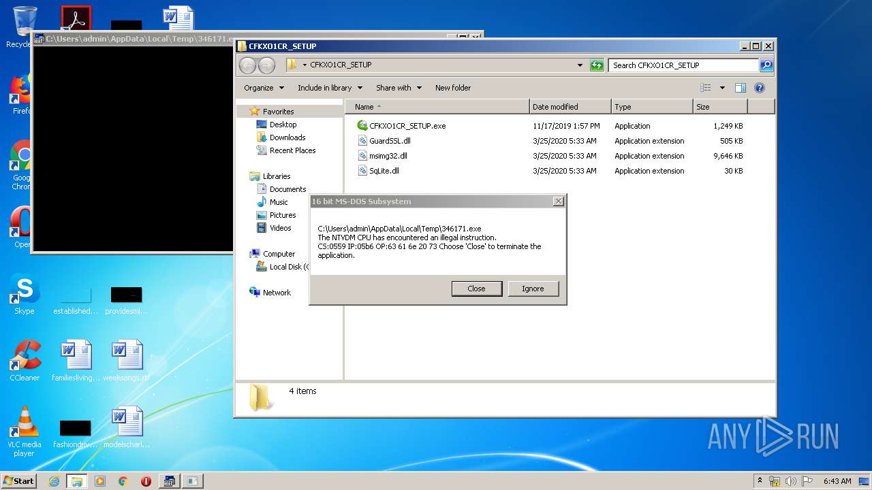This screenshot has height=490, width=872.
Task: Change view using the views icon
Action: pyautogui.click(x=706, y=88)
